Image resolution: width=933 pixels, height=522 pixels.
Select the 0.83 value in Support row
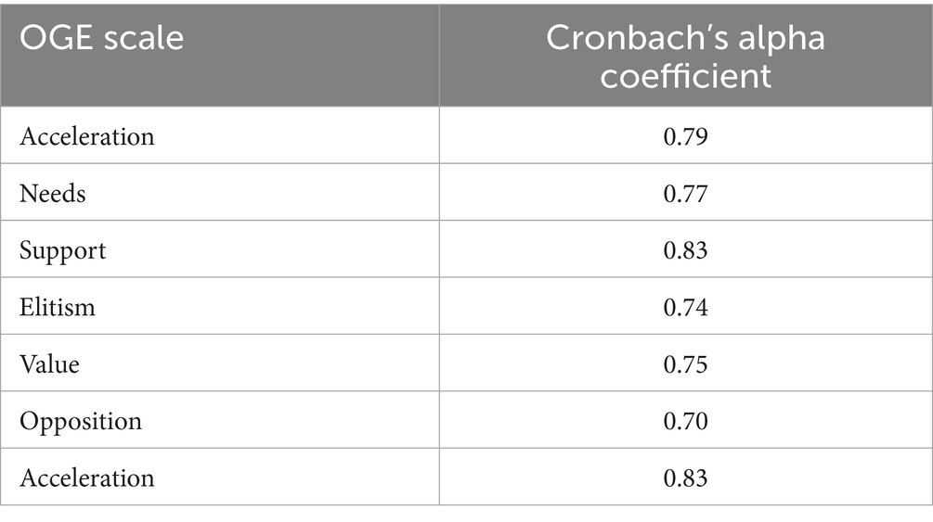coord(685,250)
